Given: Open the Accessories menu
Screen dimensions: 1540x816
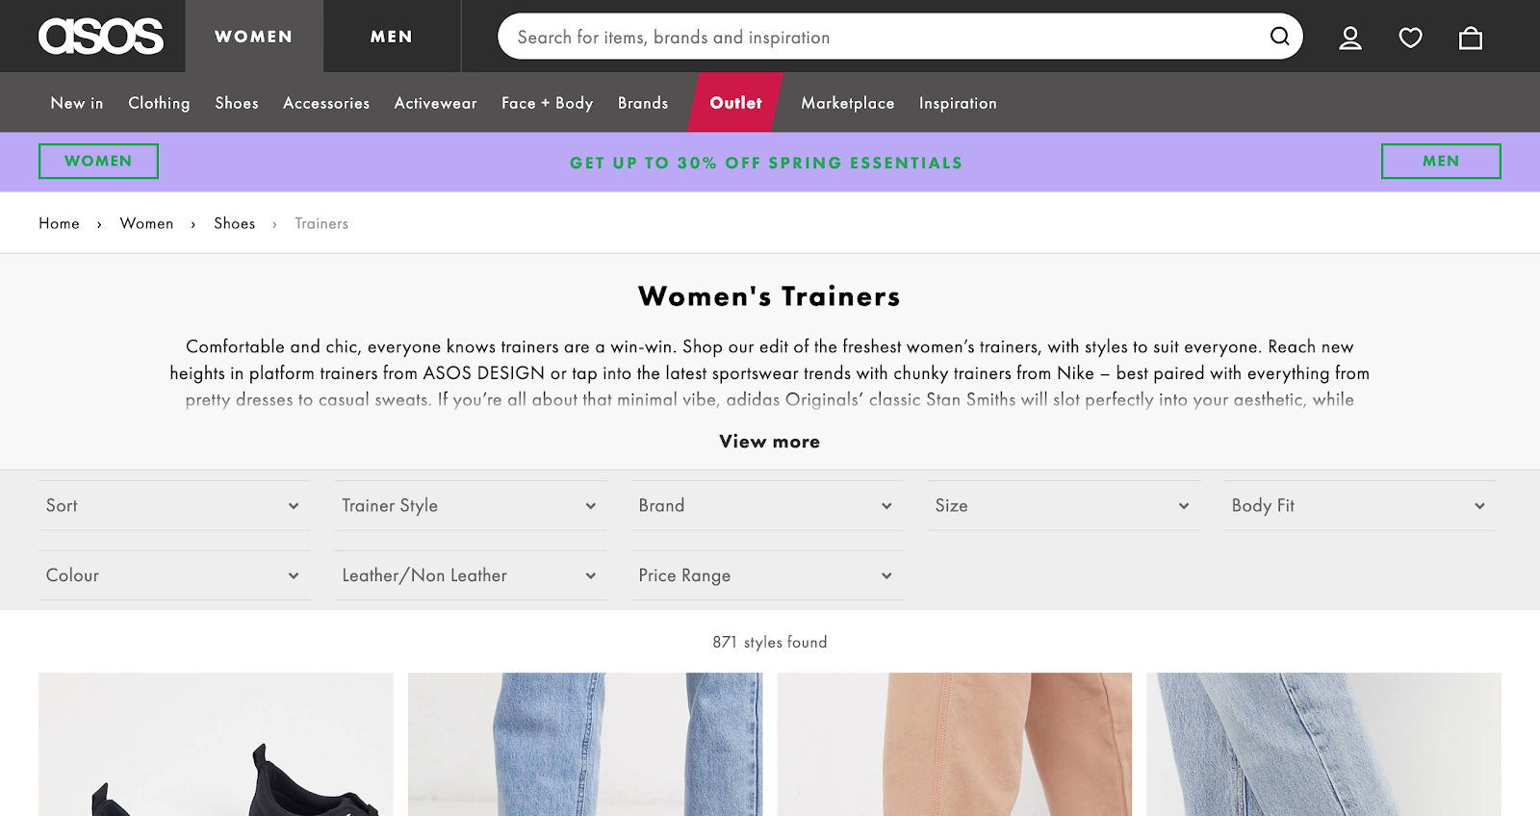Looking at the screenshot, I should click(326, 103).
